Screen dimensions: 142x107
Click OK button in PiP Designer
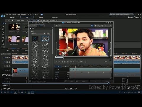(95, 81)
